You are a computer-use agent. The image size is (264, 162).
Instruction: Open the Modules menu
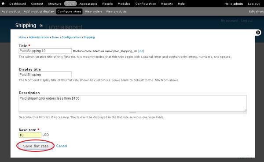coord(124,4)
